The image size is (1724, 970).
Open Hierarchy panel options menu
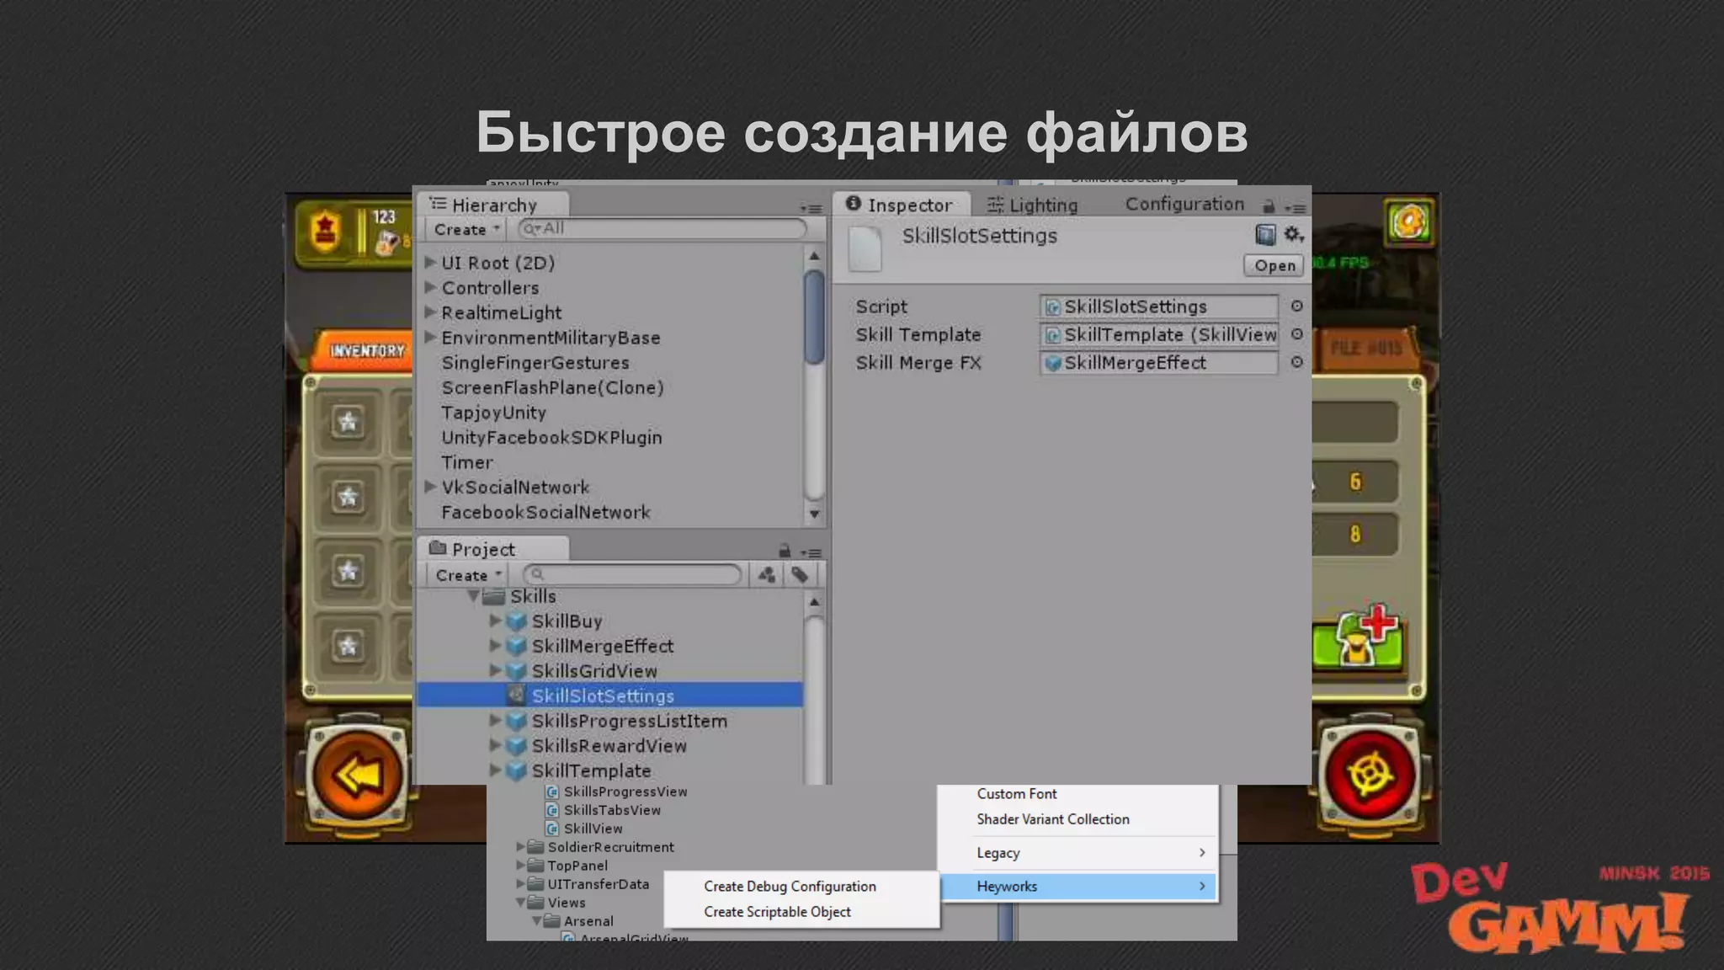tap(811, 208)
